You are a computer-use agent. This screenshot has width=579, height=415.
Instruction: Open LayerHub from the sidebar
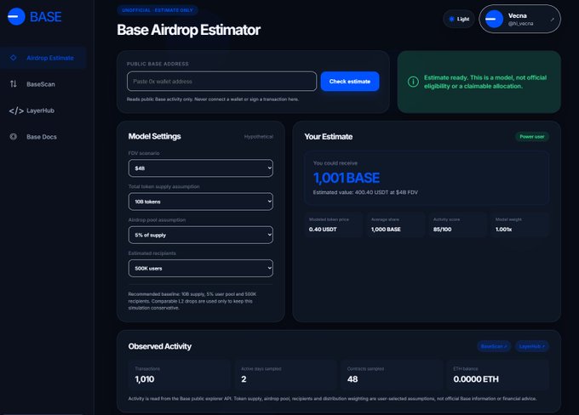click(x=43, y=111)
